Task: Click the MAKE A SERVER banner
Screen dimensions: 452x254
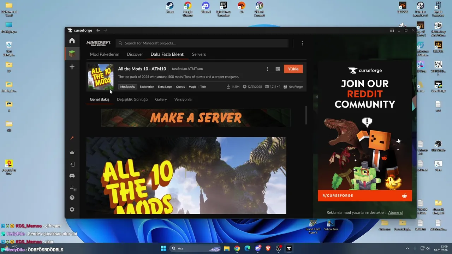Action: [x=196, y=118]
